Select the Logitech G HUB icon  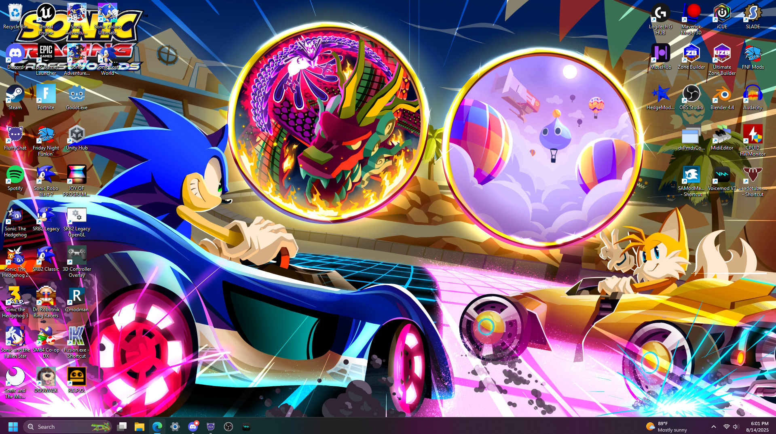point(661,19)
